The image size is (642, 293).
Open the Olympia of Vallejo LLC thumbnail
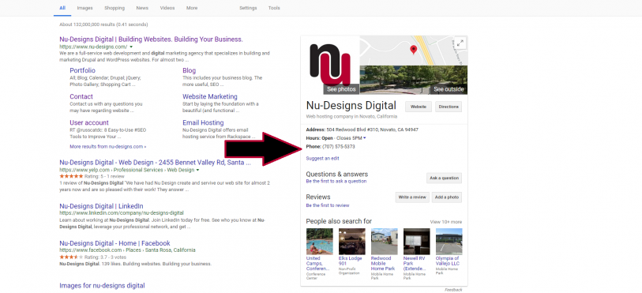click(x=449, y=242)
